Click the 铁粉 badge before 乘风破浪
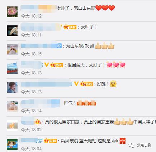Screen dimensions: 156x152 (x=50, y=141)
